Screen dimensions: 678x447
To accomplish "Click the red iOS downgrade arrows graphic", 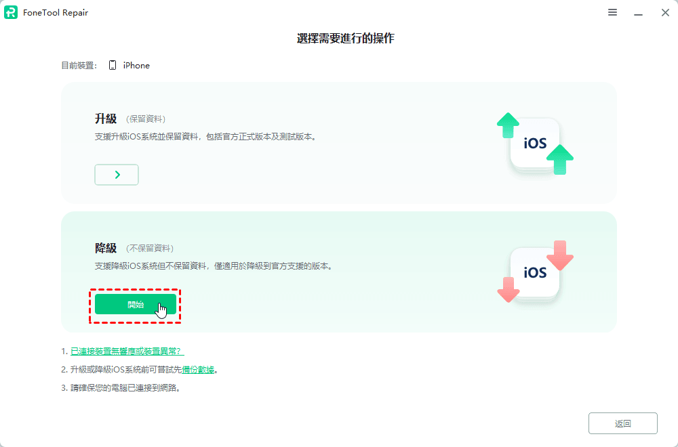I will [x=535, y=272].
